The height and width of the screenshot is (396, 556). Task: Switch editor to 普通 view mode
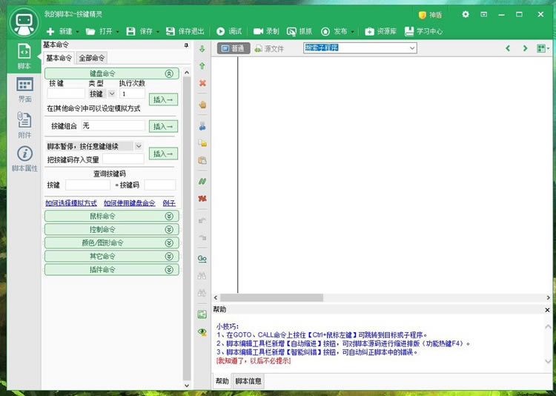point(232,48)
